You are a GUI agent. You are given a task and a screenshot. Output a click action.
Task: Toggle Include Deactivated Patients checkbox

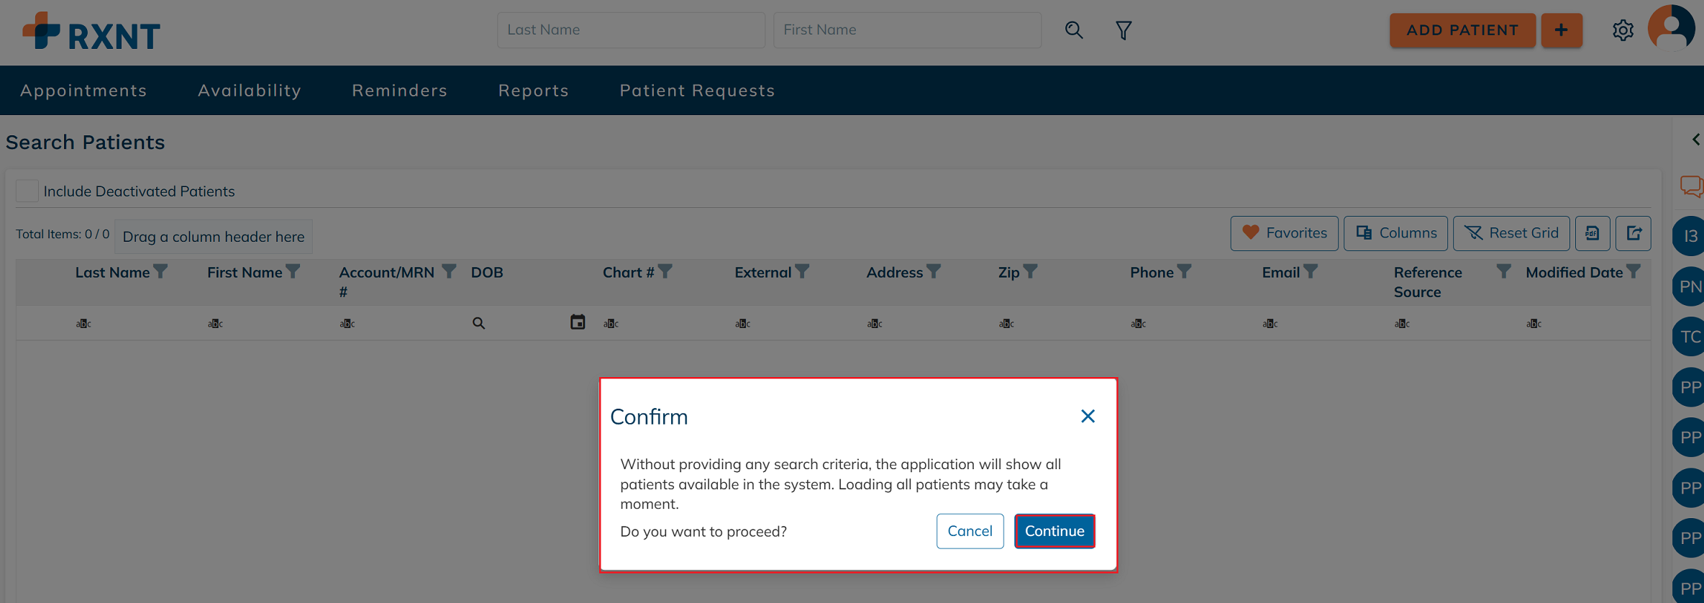pyautogui.click(x=27, y=191)
